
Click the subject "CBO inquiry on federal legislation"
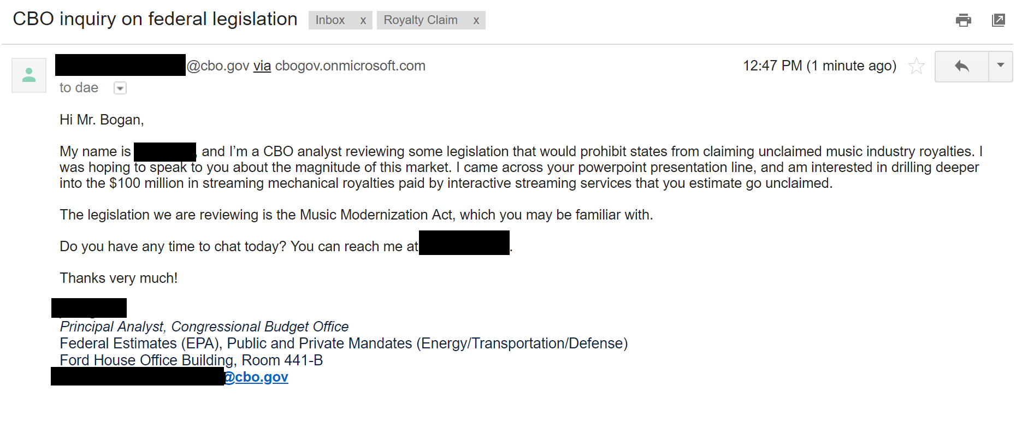(155, 19)
